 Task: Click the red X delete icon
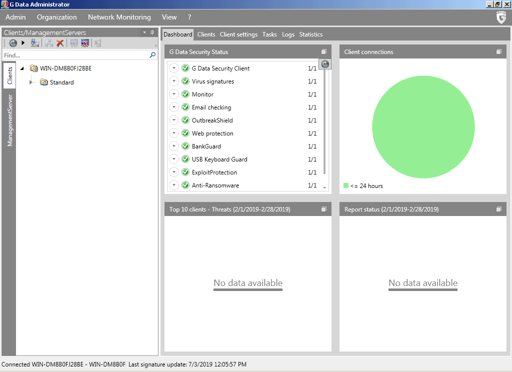click(x=60, y=43)
